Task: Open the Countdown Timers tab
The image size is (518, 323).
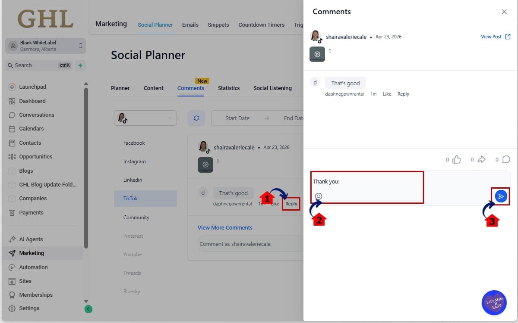Action: coord(262,25)
